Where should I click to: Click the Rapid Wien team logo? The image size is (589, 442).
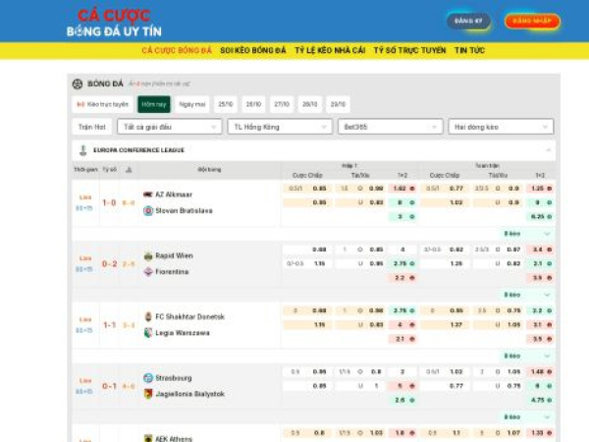148,255
